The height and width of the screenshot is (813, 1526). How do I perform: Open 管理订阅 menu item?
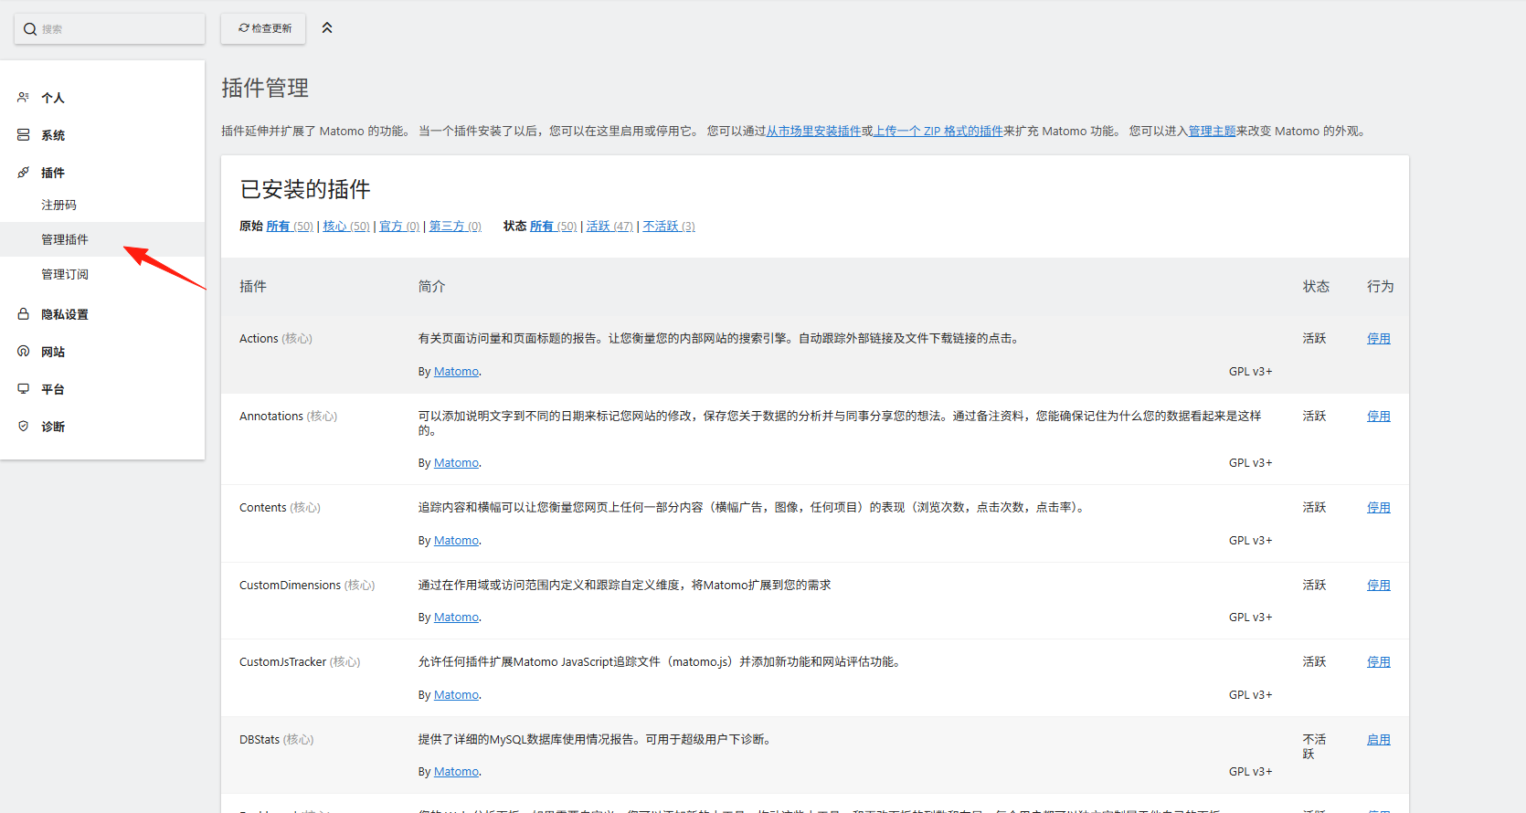(x=65, y=274)
